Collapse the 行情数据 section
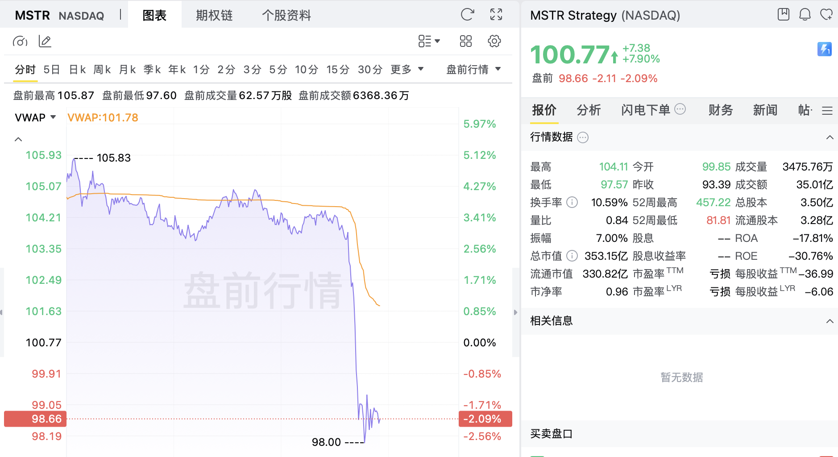 point(830,137)
